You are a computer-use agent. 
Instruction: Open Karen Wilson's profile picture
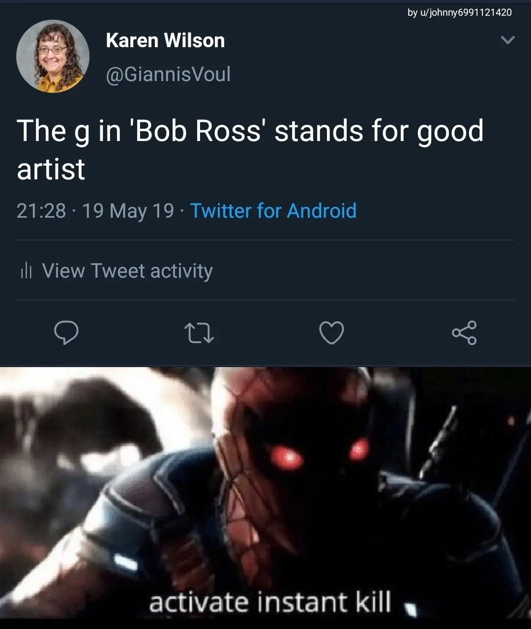(x=53, y=56)
